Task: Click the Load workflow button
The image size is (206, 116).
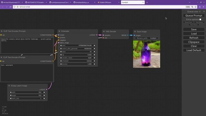Action: coord(194,34)
